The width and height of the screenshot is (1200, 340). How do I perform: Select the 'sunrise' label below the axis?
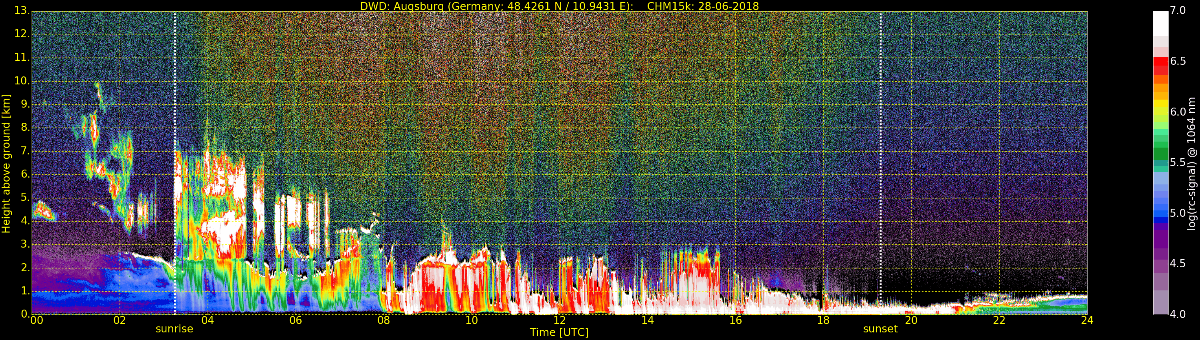pos(174,329)
